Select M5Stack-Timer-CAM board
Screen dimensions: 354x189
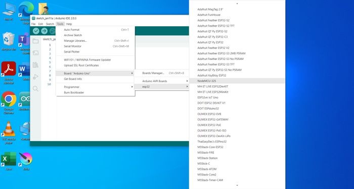click(237, 180)
